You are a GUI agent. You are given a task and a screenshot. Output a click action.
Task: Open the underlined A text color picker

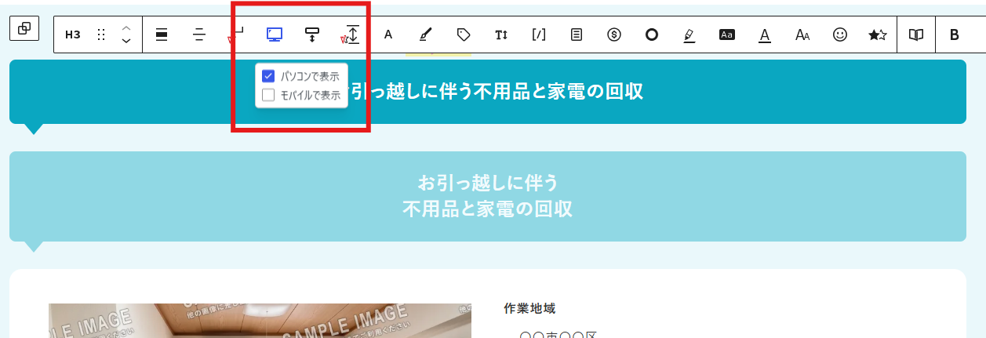765,35
